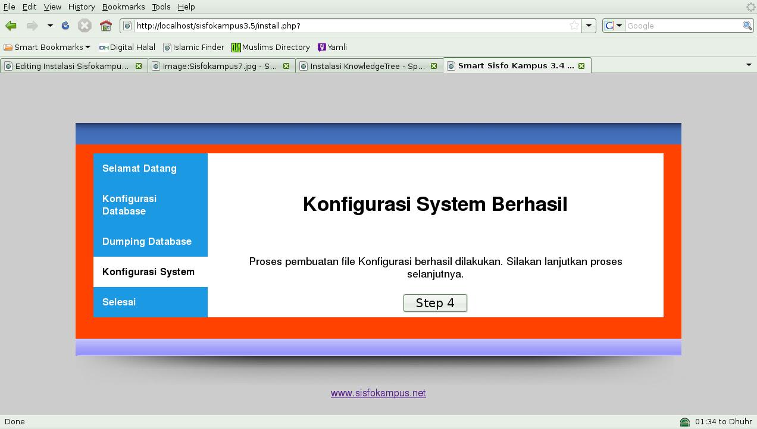The height and width of the screenshot is (429, 757).
Task: Open the www.sisfokampus.net link
Action: (x=378, y=393)
